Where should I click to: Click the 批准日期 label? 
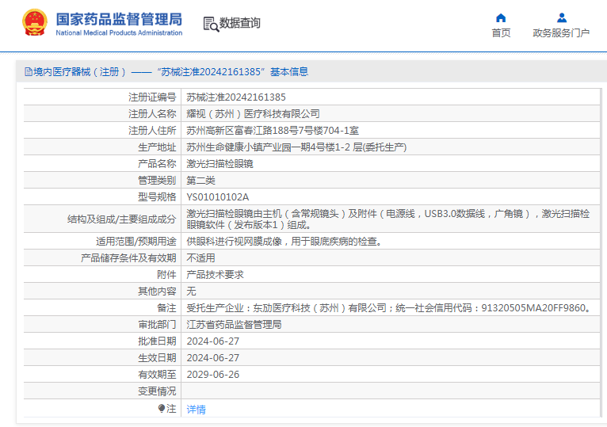pos(157,341)
